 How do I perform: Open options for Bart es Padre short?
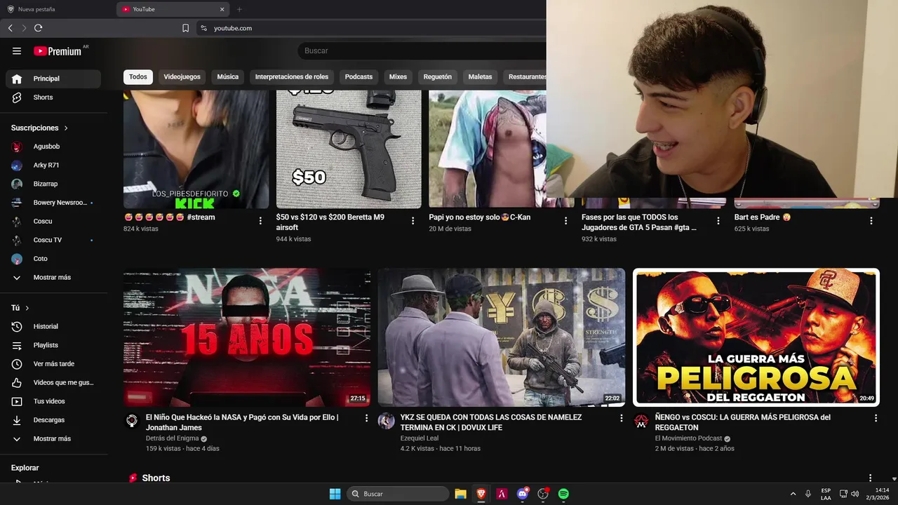click(871, 220)
